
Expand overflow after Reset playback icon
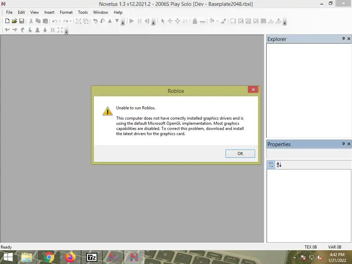[153, 22]
